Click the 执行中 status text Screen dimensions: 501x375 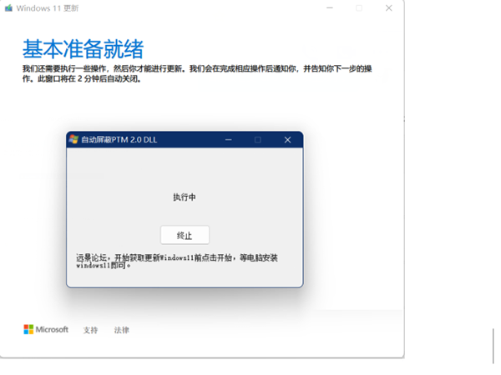185,197
